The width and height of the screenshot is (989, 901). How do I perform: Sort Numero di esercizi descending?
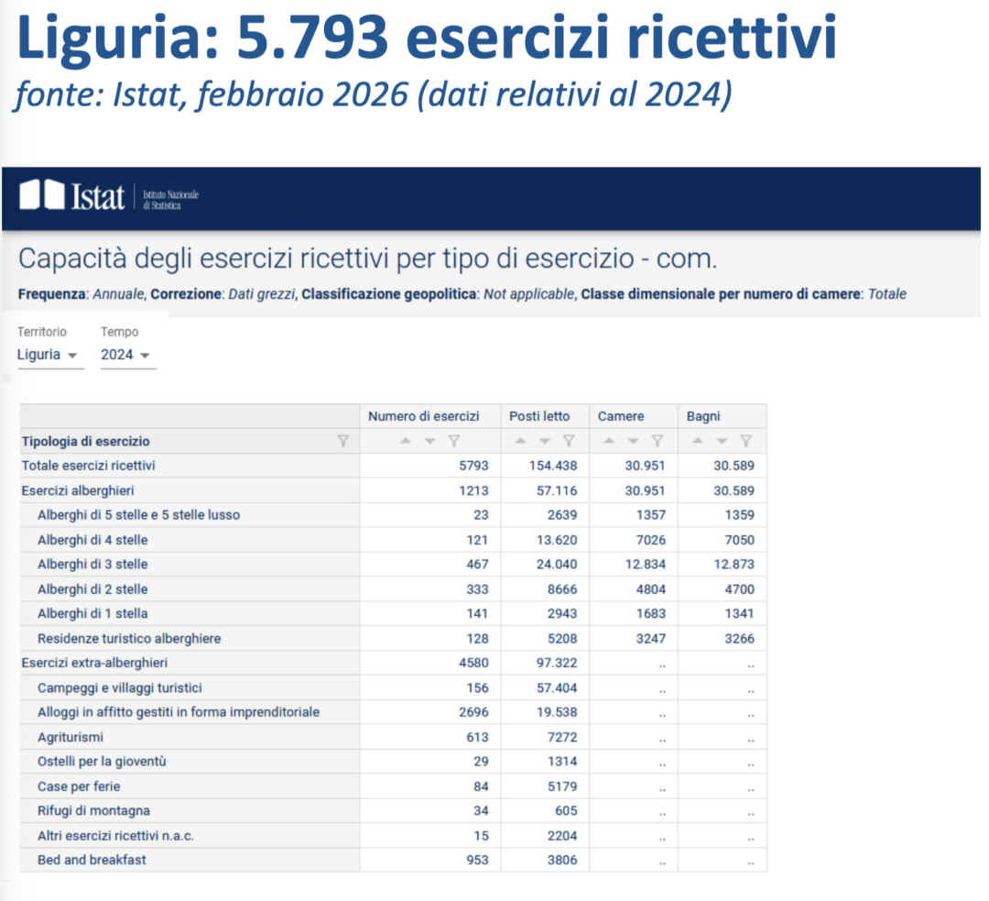[x=429, y=441]
